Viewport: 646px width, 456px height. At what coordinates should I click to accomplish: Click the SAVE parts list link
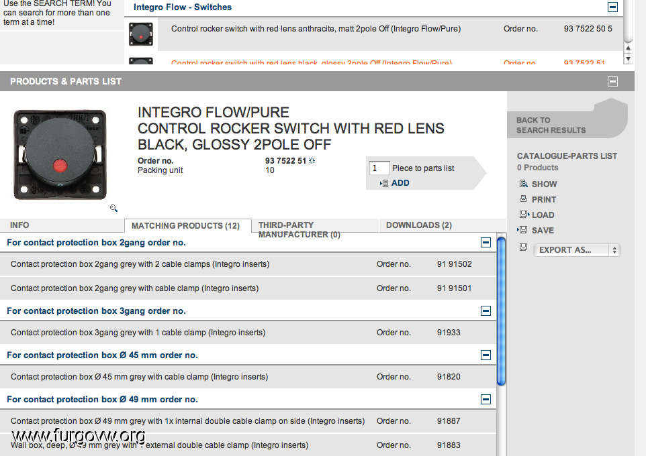[x=543, y=231]
